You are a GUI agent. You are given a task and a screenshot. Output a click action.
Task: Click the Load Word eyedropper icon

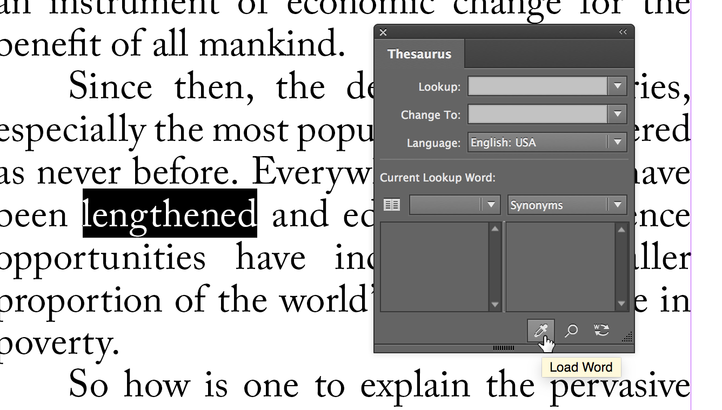(x=541, y=331)
